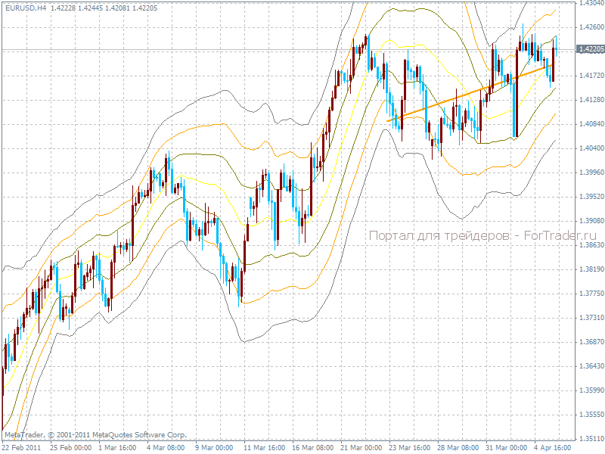Click the 1.42600 price level label
605x454 pixels.
click(590, 27)
